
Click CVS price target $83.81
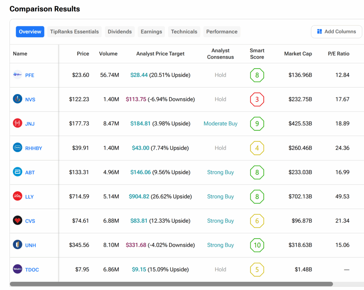[x=139, y=221]
